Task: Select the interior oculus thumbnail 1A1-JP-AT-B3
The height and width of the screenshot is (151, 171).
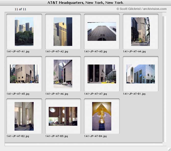Action: 63,116
